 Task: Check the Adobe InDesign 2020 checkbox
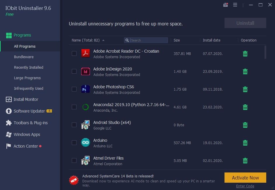click(74, 71)
